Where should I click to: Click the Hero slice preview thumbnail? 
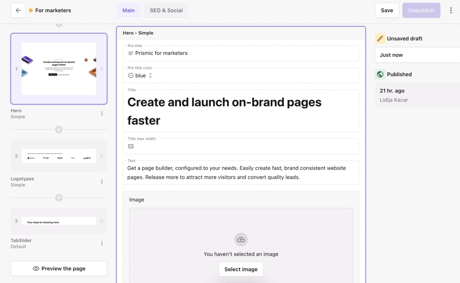59,69
